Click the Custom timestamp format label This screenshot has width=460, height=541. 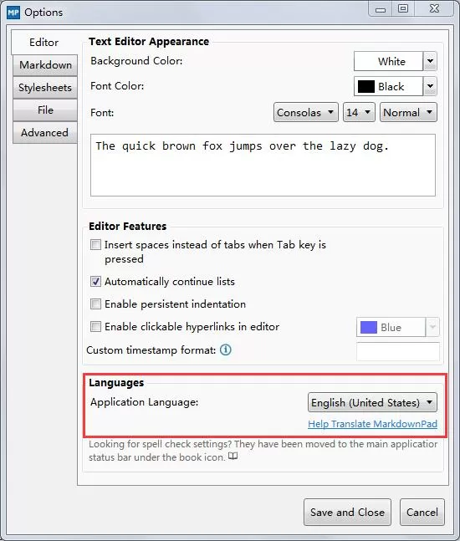pyautogui.click(x=151, y=350)
